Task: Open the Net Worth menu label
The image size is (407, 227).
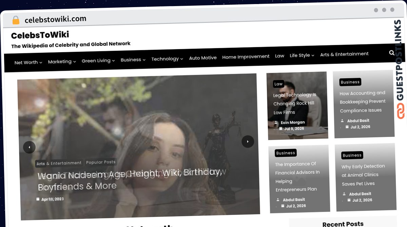Action: pyautogui.click(x=26, y=62)
